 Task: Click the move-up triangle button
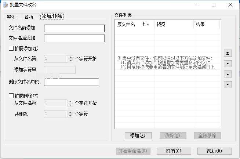coord(228,64)
